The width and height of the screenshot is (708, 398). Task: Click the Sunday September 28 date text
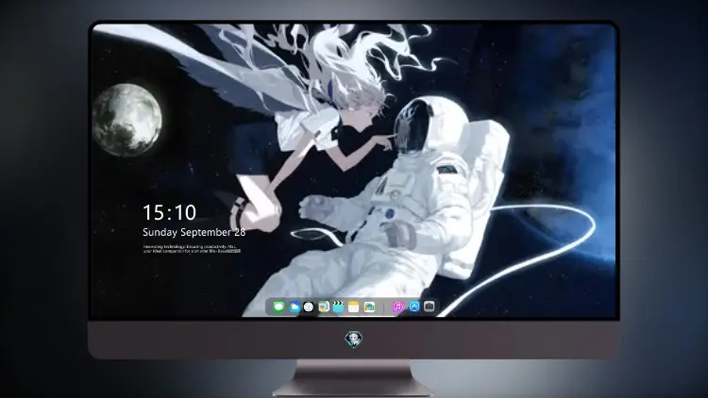pos(194,232)
